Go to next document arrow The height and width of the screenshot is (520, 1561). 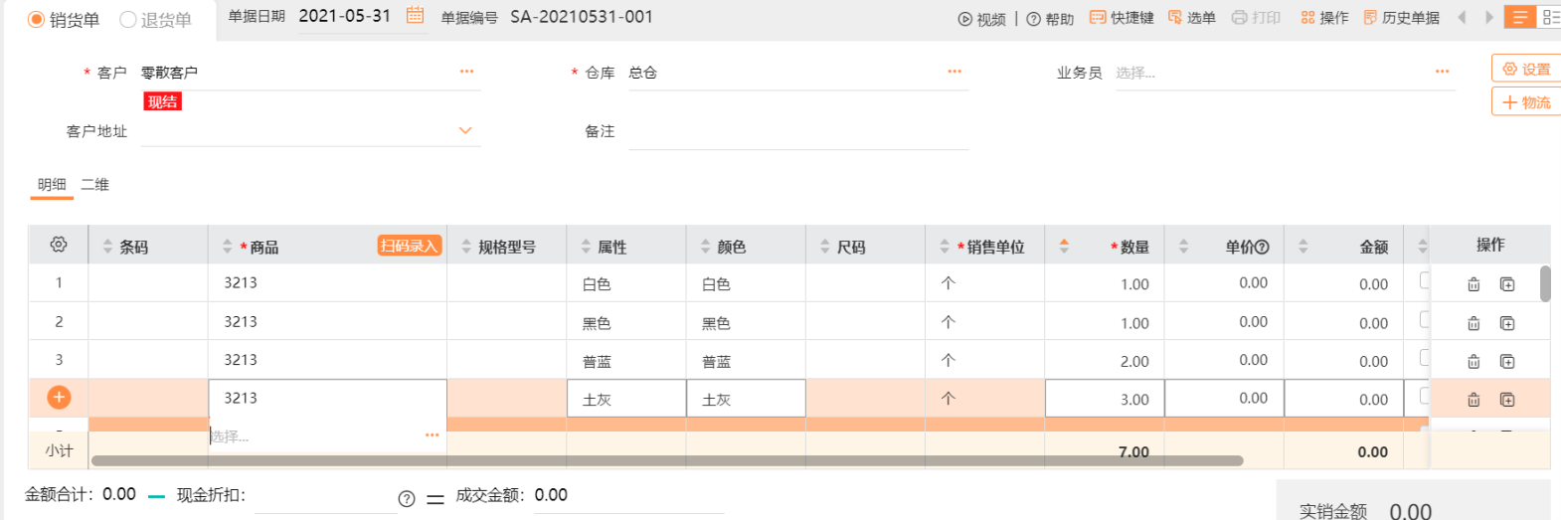(x=1488, y=17)
